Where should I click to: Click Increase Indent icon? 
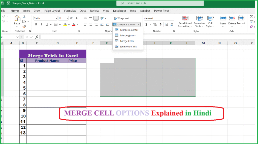pos(107,24)
